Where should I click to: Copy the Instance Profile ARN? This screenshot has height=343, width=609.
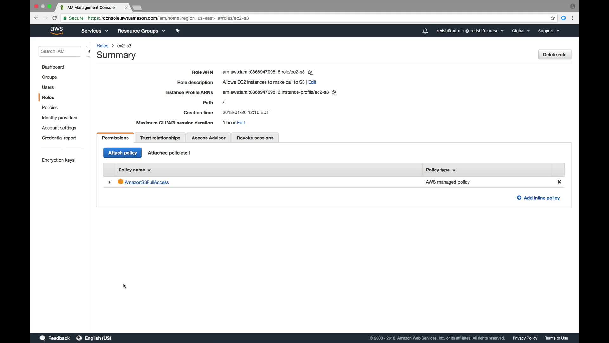pyautogui.click(x=334, y=92)
